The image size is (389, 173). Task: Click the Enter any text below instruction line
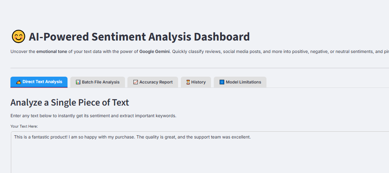coord(93,116)
